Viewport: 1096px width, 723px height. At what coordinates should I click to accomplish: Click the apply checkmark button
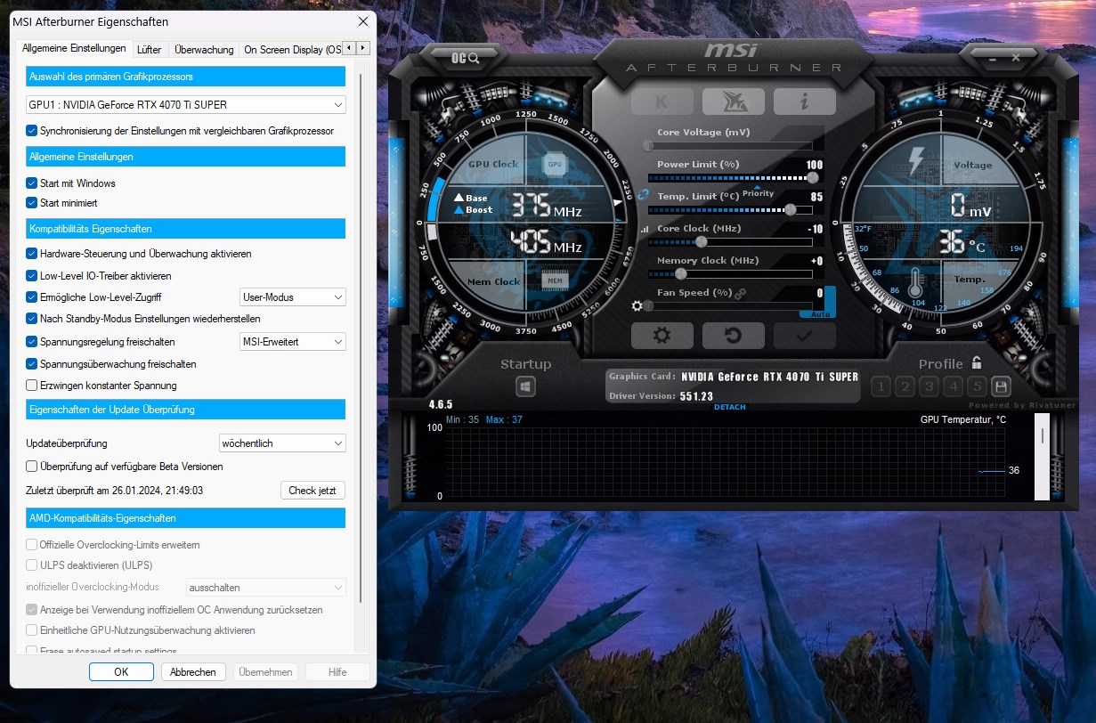tap(804, 336)
